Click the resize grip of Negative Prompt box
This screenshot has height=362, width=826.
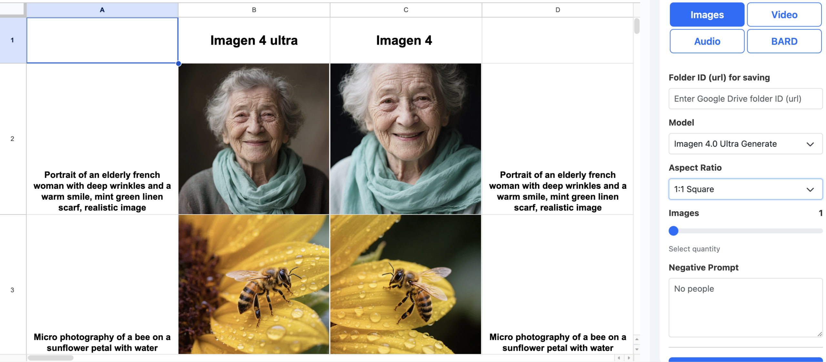(820, 334)
